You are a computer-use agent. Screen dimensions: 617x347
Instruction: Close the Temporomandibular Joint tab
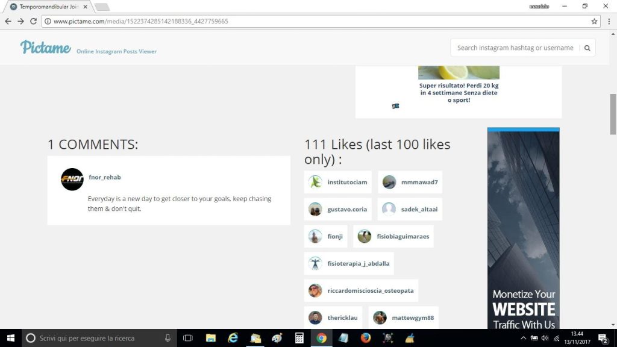[x=86, y=7]
